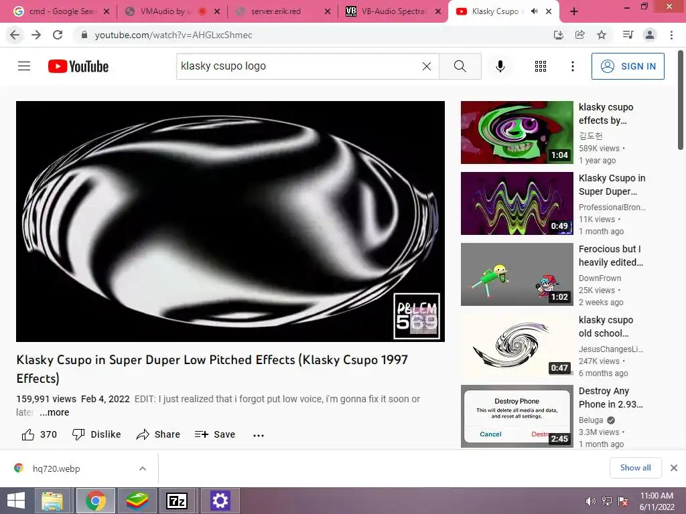Close the server.erik.red tab
This screenshot has width=686, height=514.
(327, 12)
